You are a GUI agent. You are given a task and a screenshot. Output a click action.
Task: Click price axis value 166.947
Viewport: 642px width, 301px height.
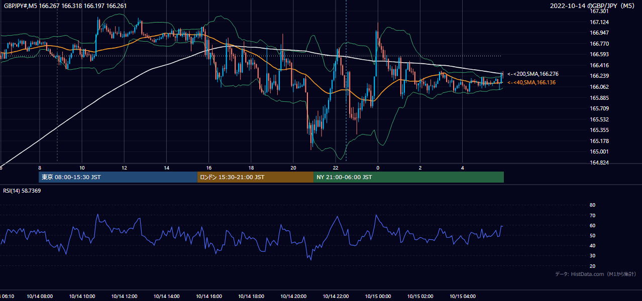[x=599, y=33]
